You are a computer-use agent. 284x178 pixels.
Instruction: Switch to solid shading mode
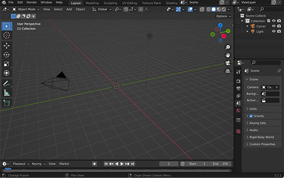[214, 9]
